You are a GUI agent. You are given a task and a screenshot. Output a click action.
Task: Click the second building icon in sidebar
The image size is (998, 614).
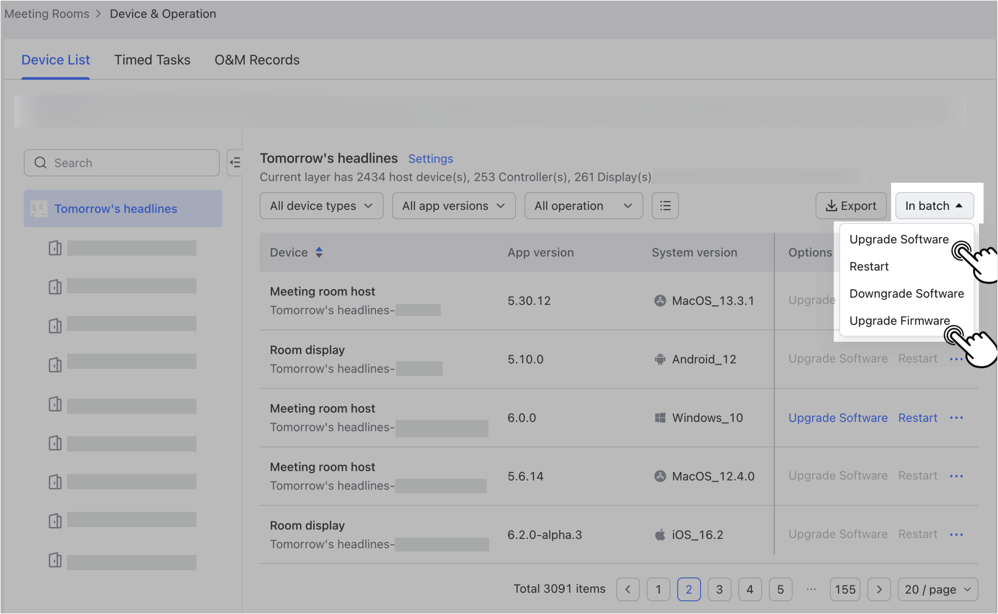[55, 286]
